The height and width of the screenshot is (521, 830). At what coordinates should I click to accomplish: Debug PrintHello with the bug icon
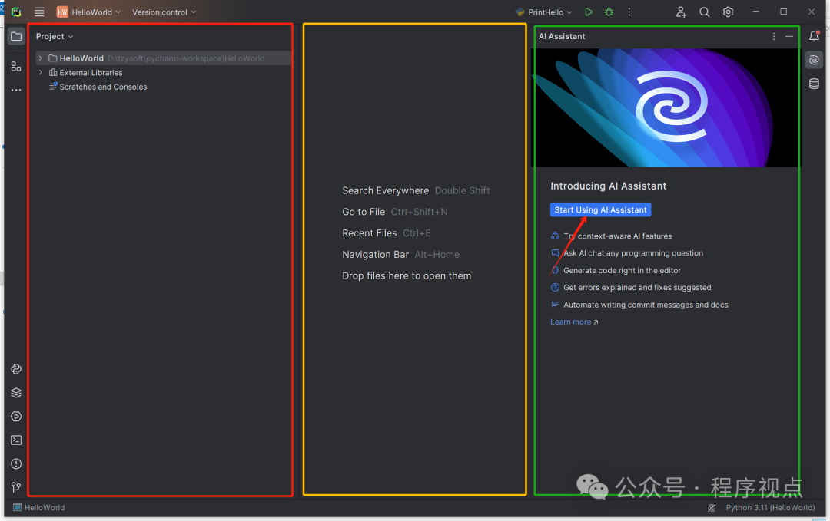point(609,12)
